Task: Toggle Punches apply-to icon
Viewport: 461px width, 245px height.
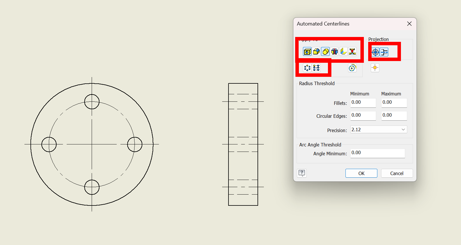Action: click(x=352, y=52)
